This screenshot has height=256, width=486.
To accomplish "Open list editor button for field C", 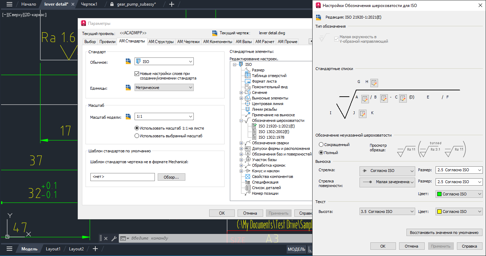I will (403, 98).
